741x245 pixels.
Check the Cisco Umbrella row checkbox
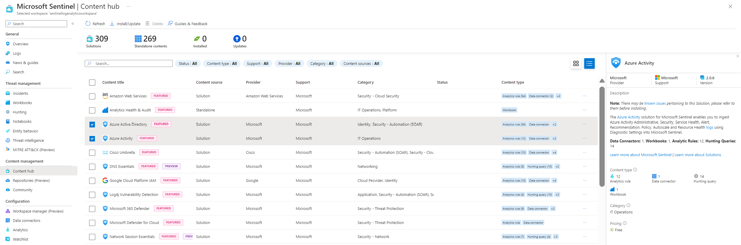click(x=92, y=153)
